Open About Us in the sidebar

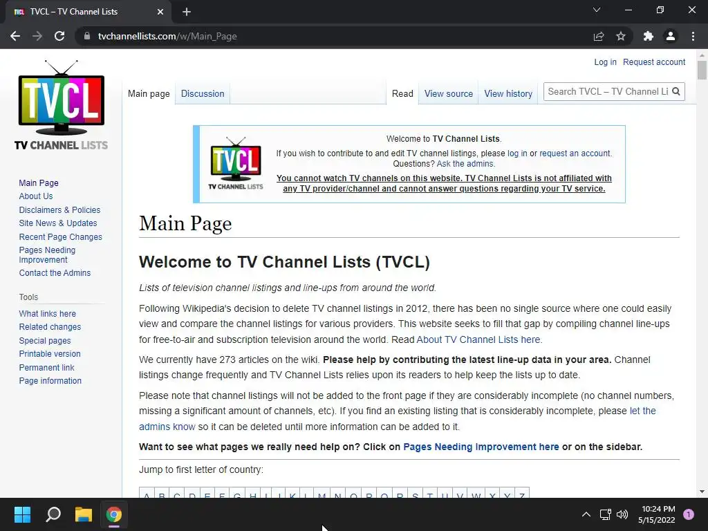pyautogui.click(x=36, y=196)
